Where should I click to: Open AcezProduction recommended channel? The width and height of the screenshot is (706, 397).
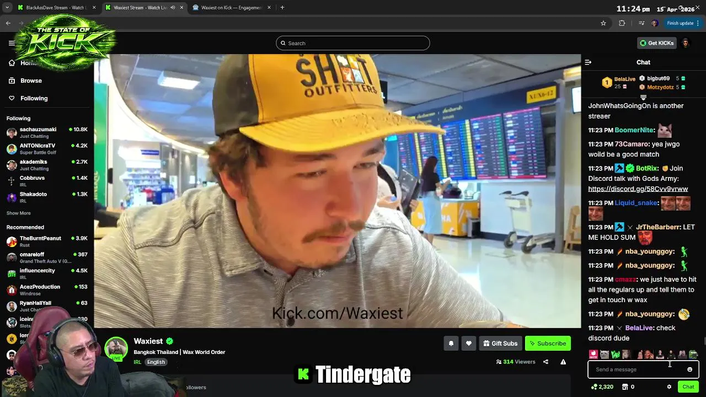pos(47,289)
